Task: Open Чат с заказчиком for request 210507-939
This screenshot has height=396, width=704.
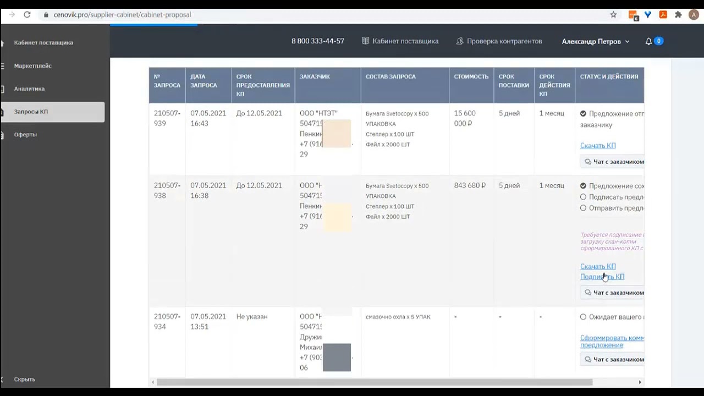Action: click(612, 162)
